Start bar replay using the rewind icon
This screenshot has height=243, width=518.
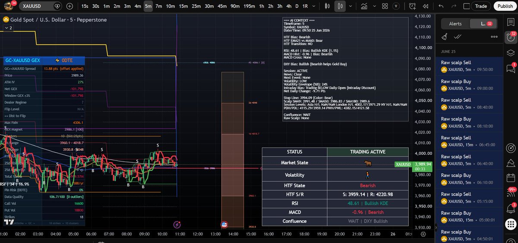pos(426,6)
